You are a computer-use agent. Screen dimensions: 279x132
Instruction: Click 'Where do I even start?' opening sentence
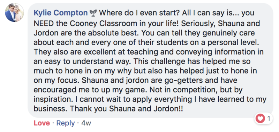tap(137, 13)
